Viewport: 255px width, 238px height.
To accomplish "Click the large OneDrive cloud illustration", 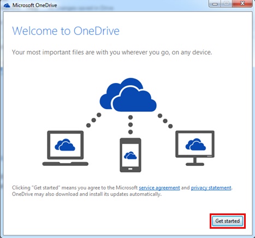I will tap(128, 95).
